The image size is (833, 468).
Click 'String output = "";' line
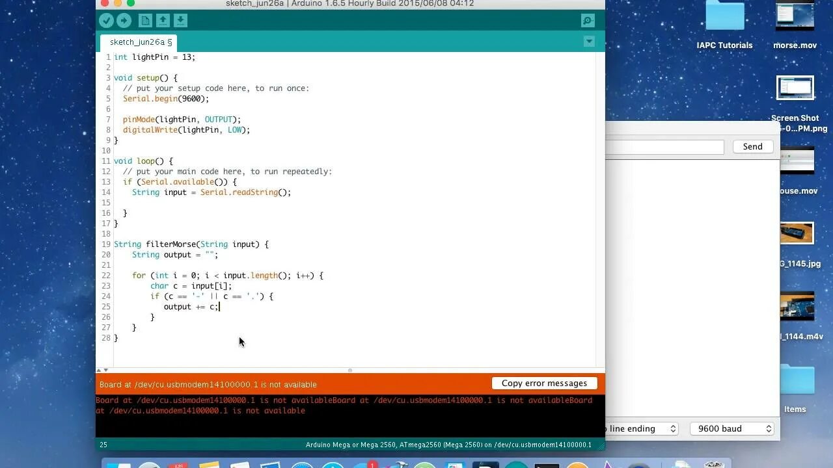175,255
